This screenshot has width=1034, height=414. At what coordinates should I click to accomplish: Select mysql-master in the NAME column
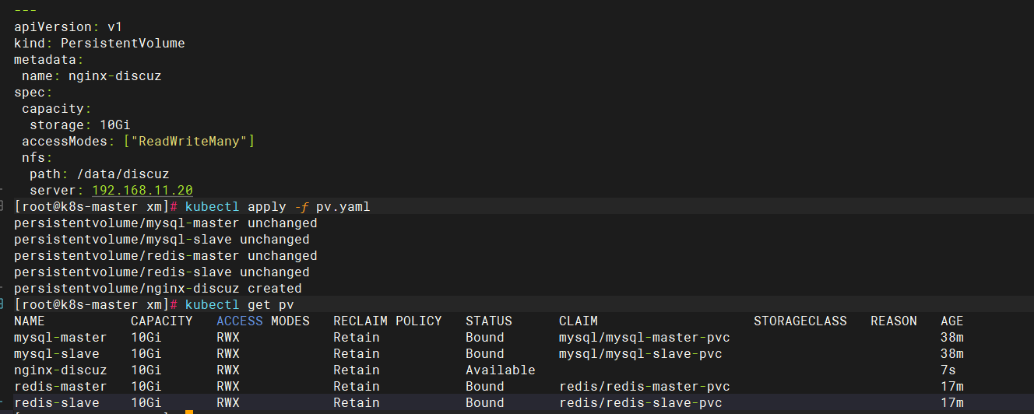tap(61, 337)
